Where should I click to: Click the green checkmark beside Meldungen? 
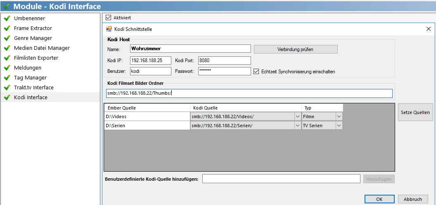[7, 68]
